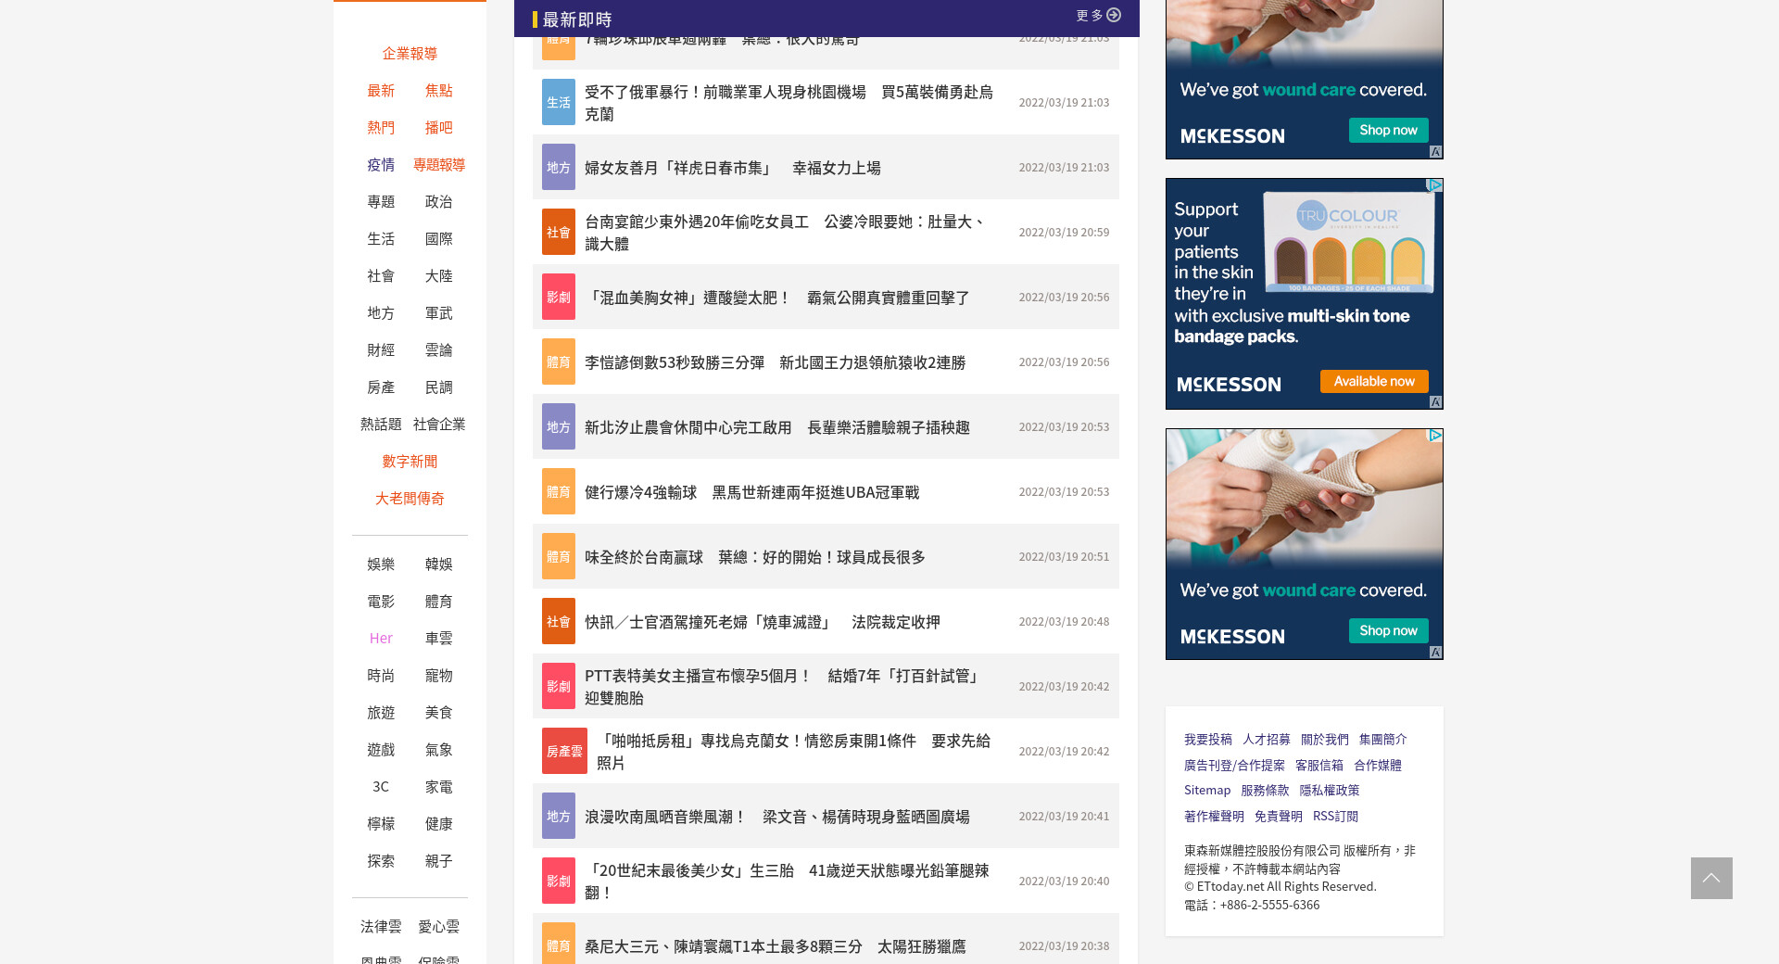The width and height of the screenshot is (1779, 964).
Task: Click the 生活 category tag badge
Action: (558, 103)
